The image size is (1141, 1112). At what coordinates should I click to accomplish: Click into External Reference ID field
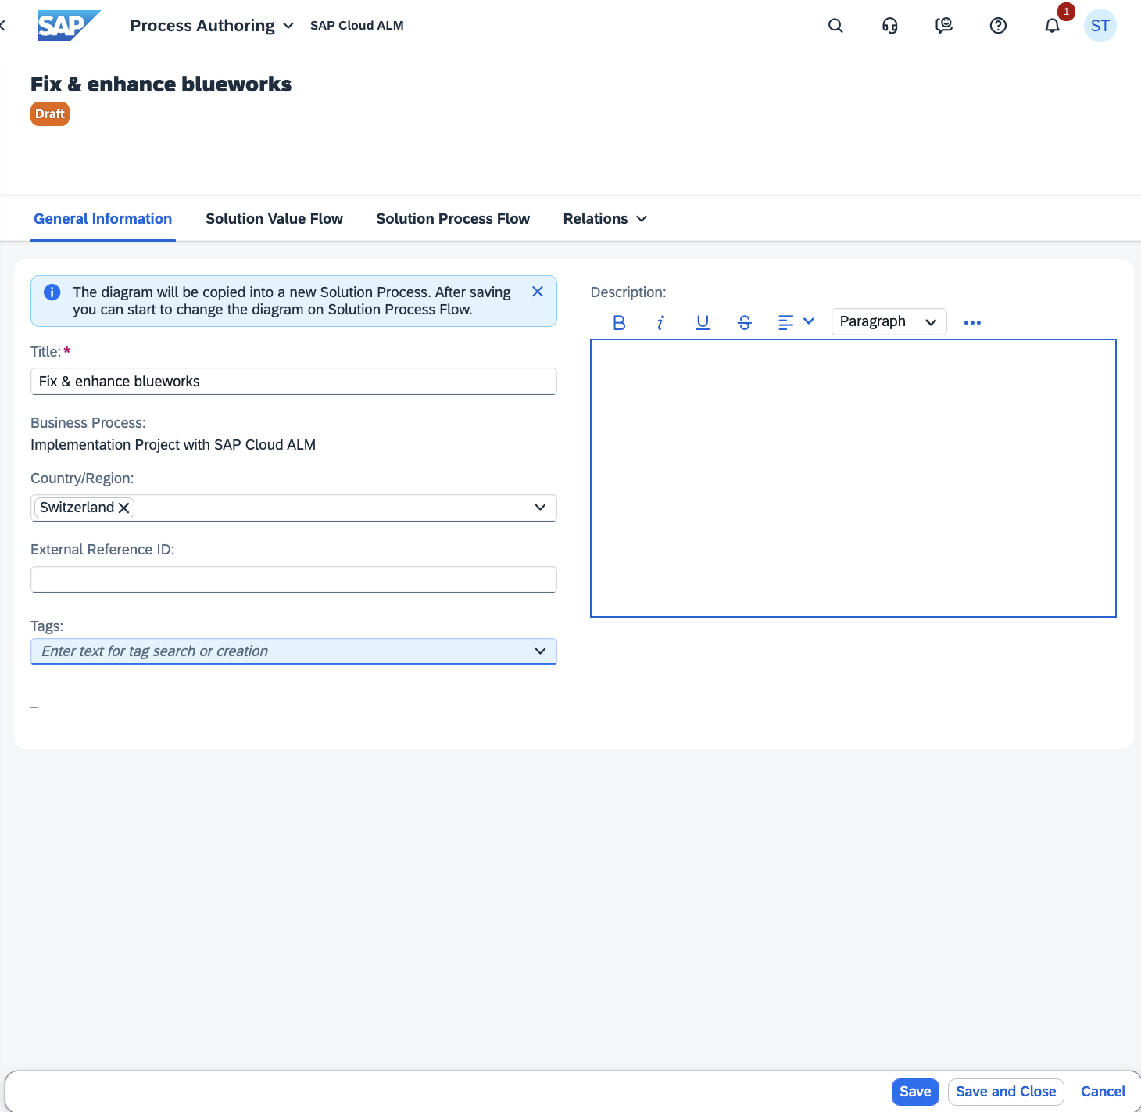(293, 579)
